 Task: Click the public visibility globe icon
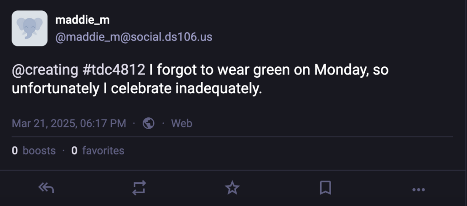[149, 123]
